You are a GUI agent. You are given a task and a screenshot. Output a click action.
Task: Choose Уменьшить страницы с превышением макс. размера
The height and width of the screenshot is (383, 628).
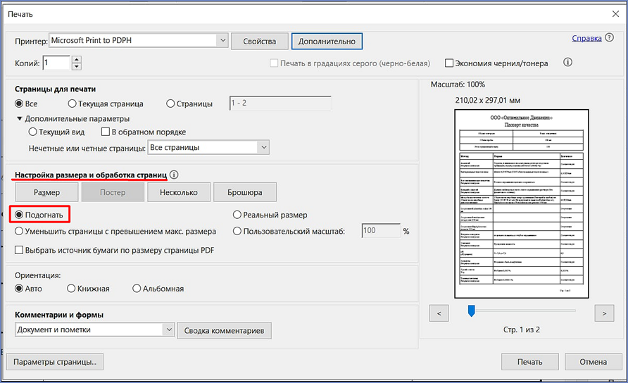click(x=19, y=231)
